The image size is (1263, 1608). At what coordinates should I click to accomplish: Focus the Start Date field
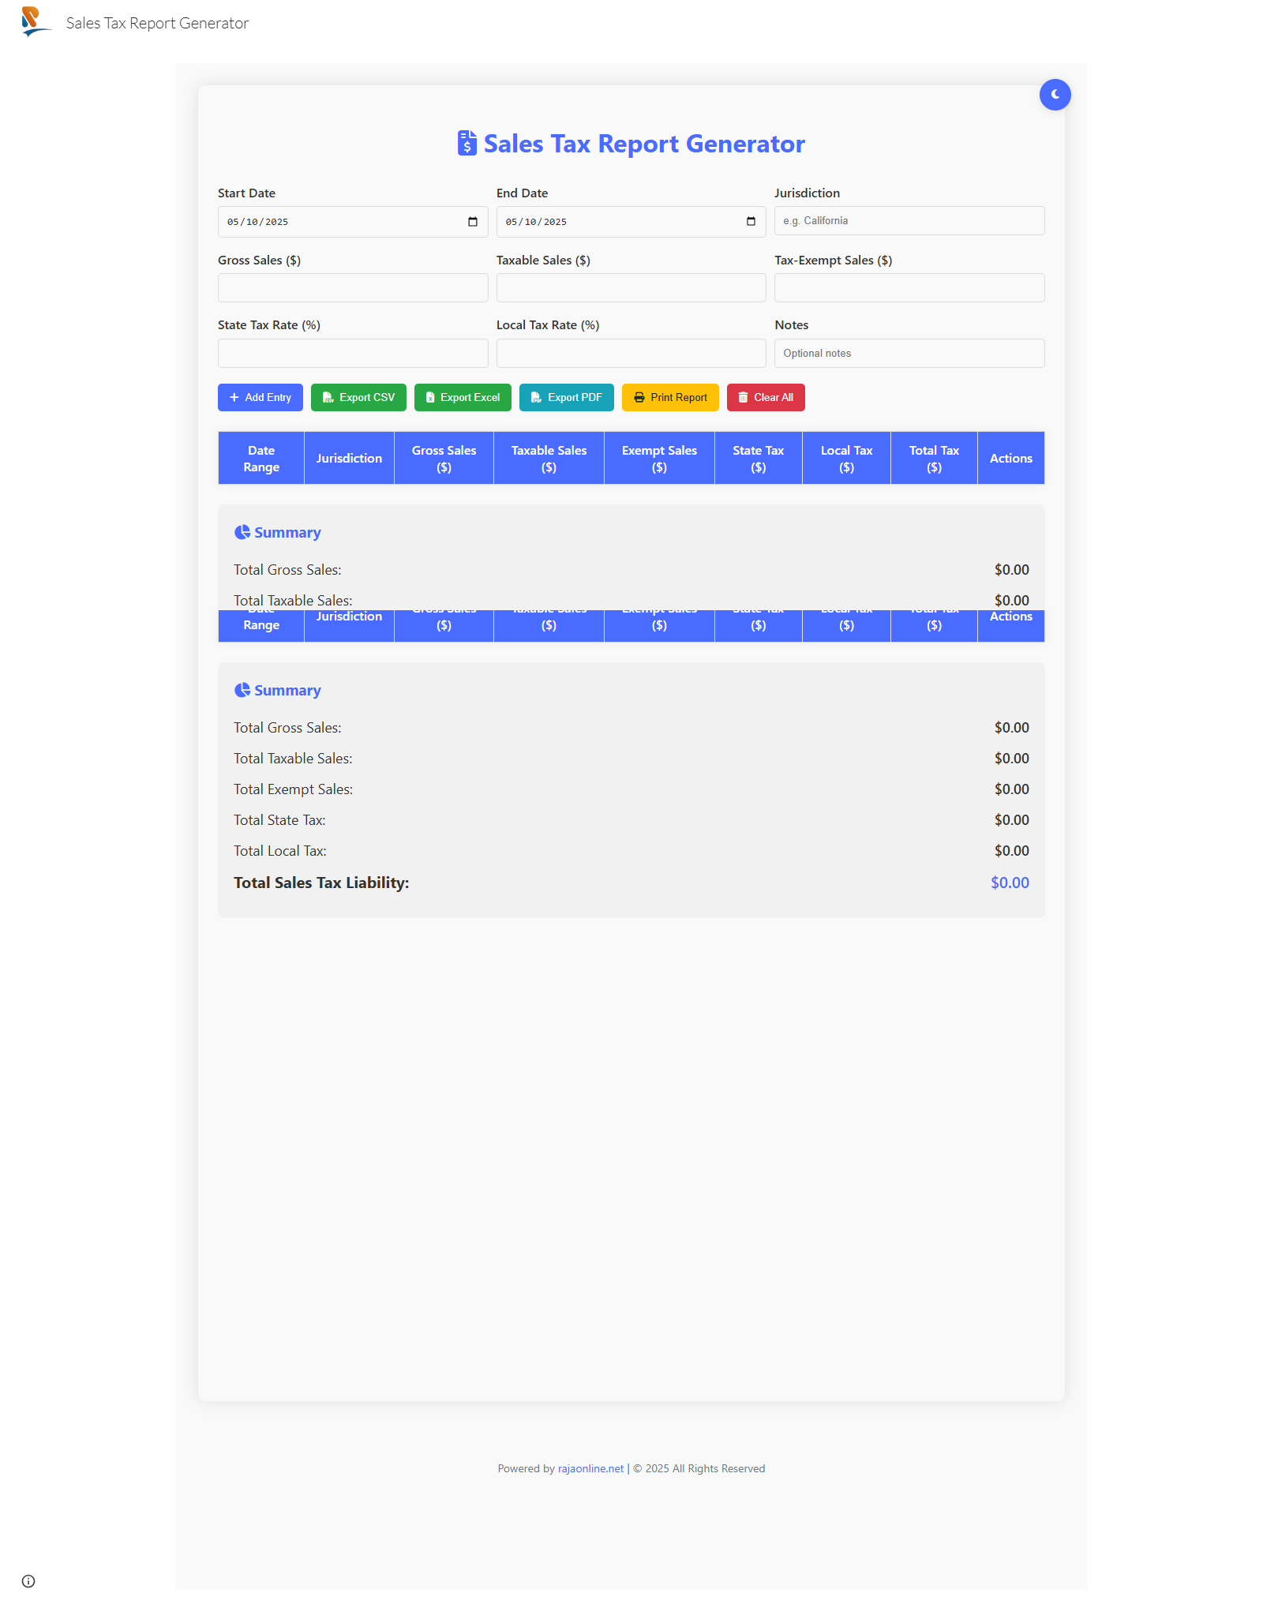353,222
